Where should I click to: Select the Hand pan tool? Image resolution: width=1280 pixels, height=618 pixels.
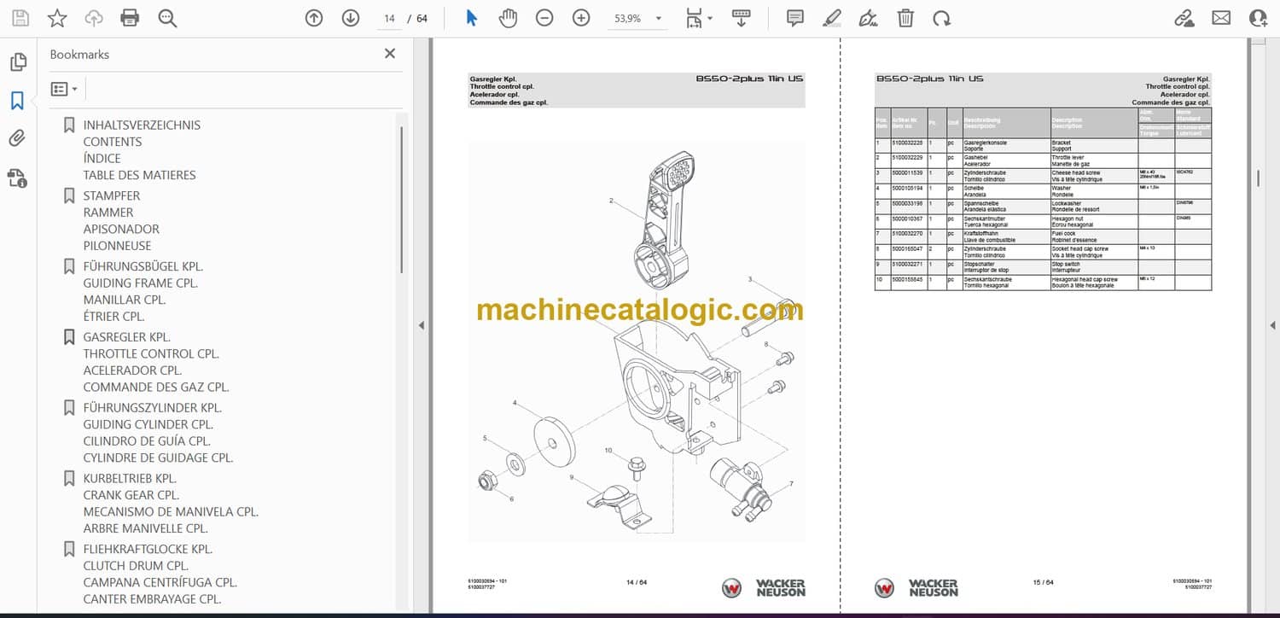[508, 18]
